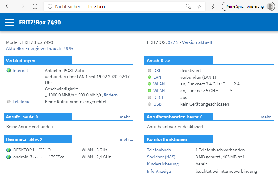Click the site info icon beside Nicht sicher
This screenshot has width=278, height=181.
50,7
